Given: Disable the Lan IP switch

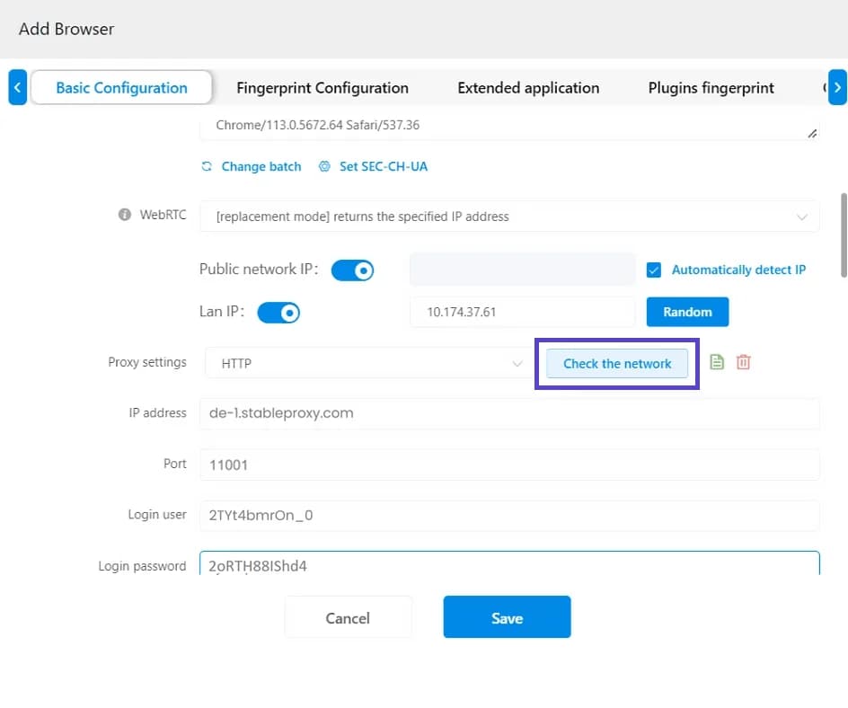Looking at the screenshot, I should (278, 313).
